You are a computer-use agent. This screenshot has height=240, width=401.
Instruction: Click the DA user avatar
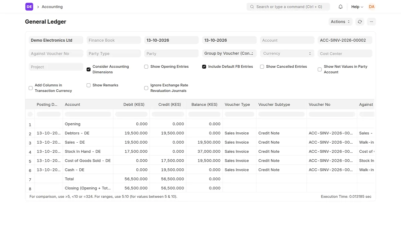point(372,7)
